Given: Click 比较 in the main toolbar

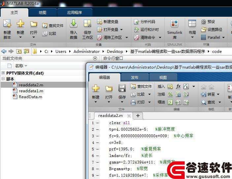Looking at the screenshot, I should pyautogui.click(x=49, y=34).
